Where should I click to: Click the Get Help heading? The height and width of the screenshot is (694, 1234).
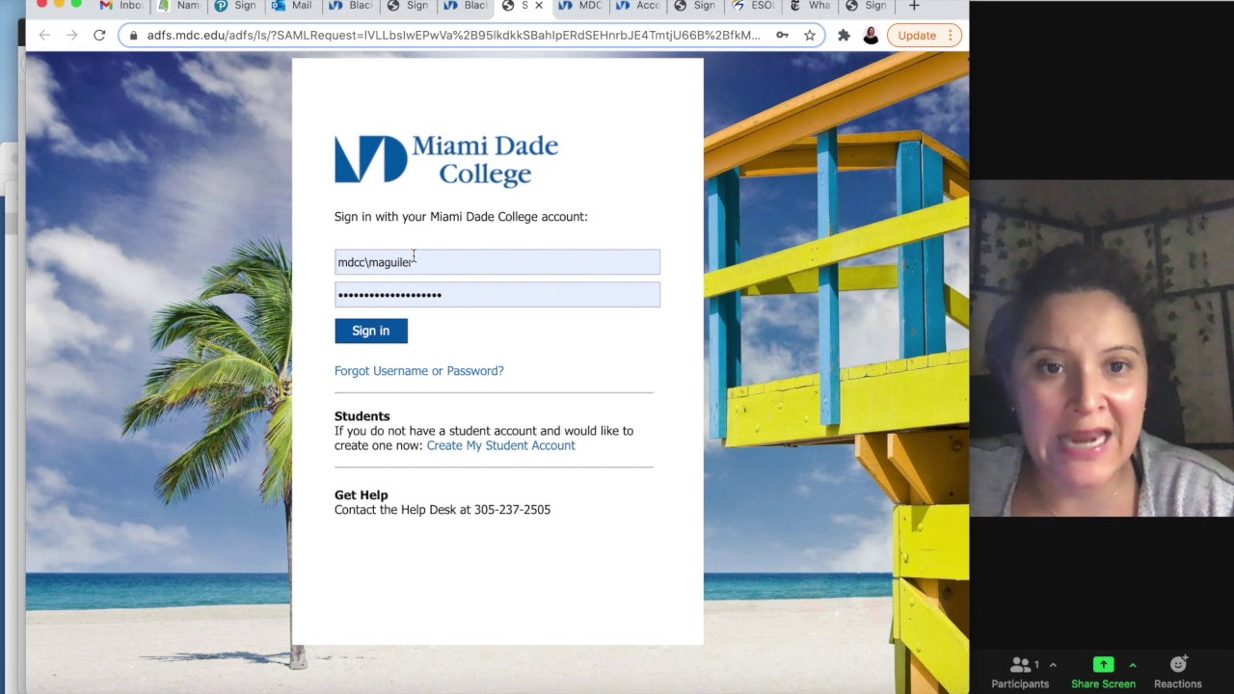[362, 495]
